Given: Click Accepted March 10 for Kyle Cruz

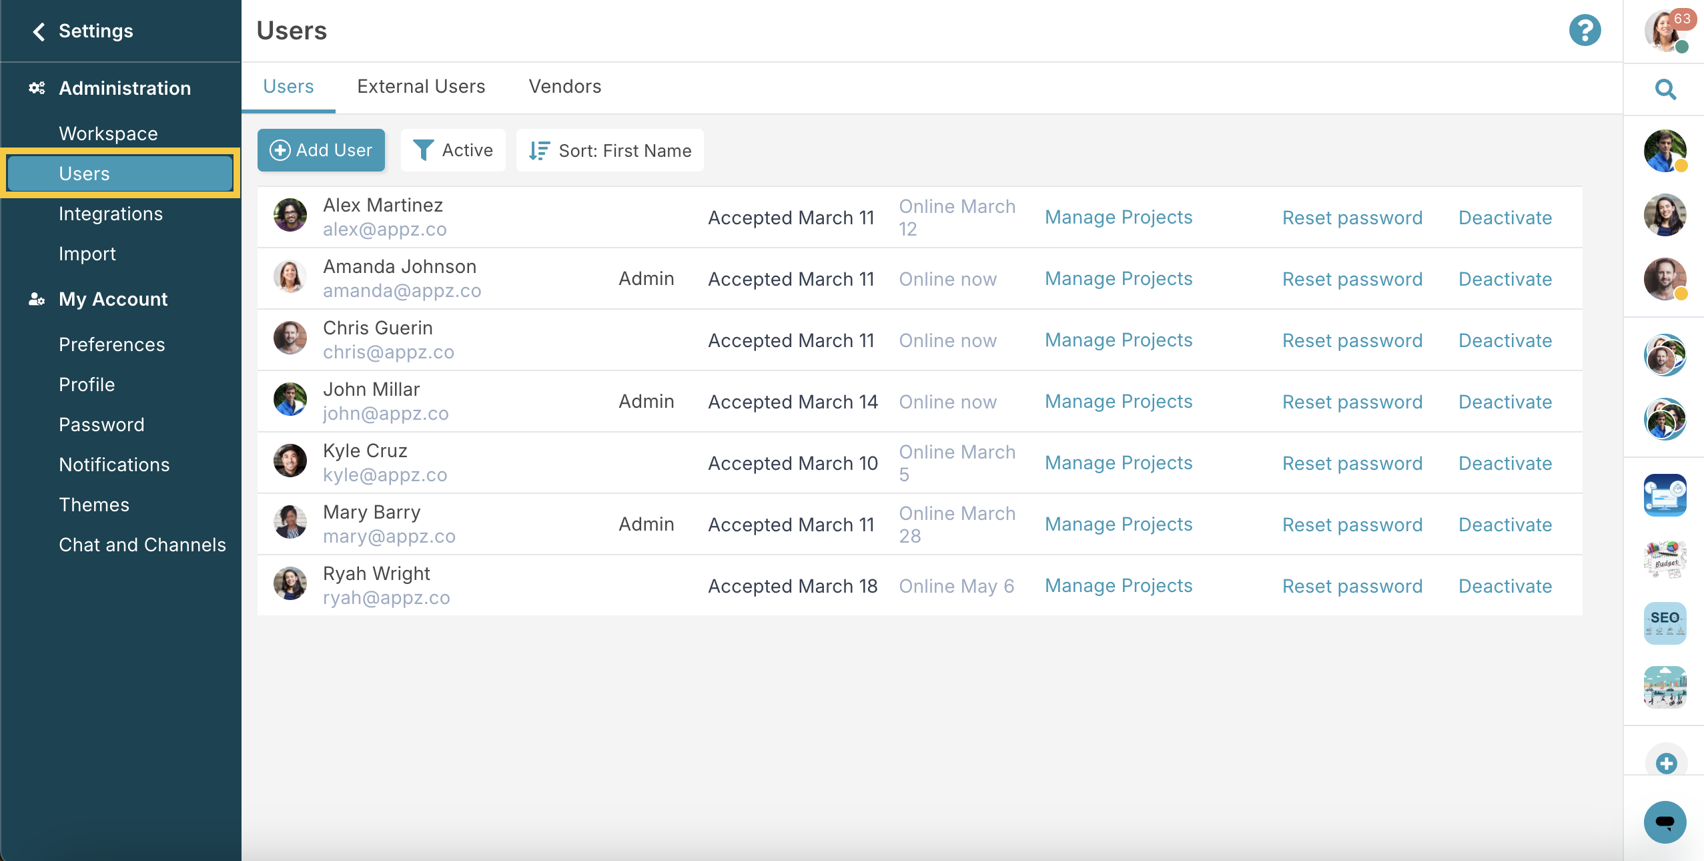Looking at the screenshot, I should point(793,463).
